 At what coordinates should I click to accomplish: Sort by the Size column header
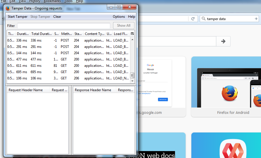56,34
